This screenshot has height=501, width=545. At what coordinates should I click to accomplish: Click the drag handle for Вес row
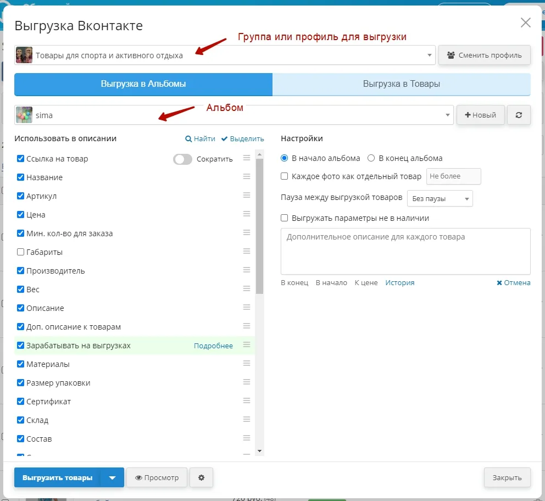coord(247,289)
